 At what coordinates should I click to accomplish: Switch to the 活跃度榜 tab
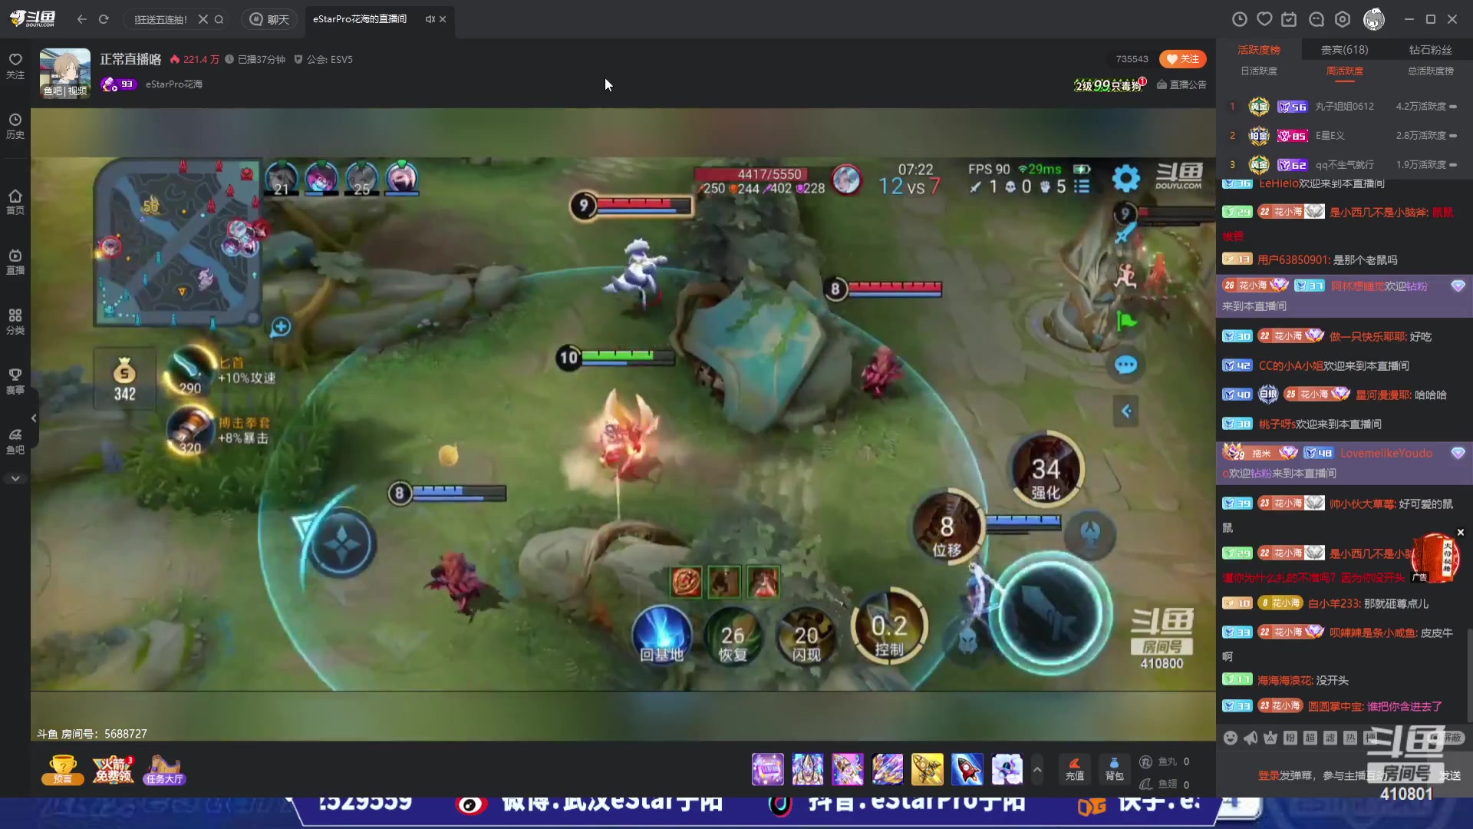pos(1259,50)
